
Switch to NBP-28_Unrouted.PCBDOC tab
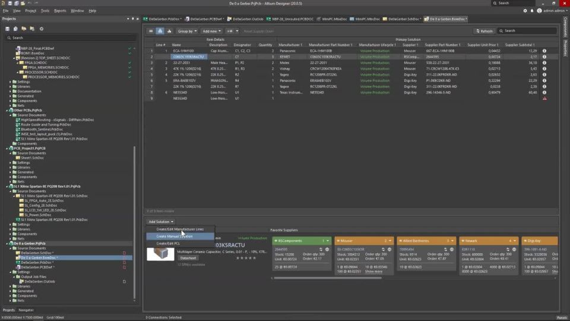point(290,19)
